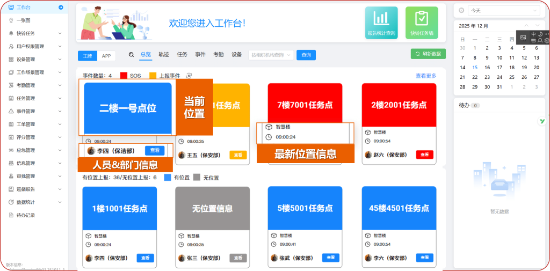
Task: Open the 今天 date range dropdown
Action: [x=502, y=10]
